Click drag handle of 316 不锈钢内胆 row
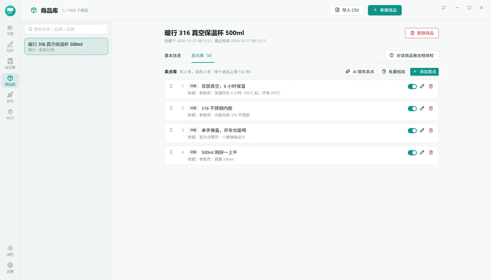The height and width of the screenshot is (280, 491). click(x=171, y=108)
